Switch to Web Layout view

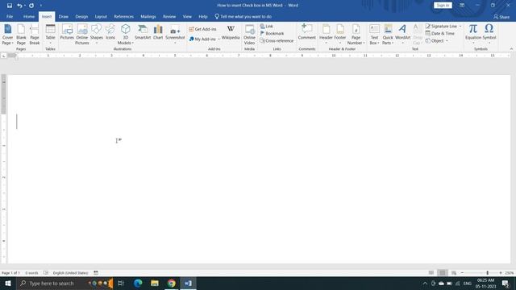[x=454, y=273]
